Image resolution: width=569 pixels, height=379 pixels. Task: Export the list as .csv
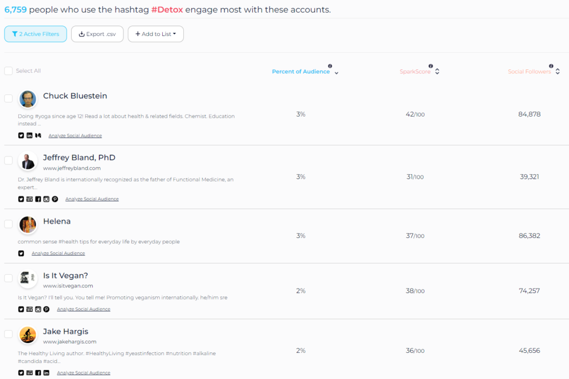coord(97,34)
